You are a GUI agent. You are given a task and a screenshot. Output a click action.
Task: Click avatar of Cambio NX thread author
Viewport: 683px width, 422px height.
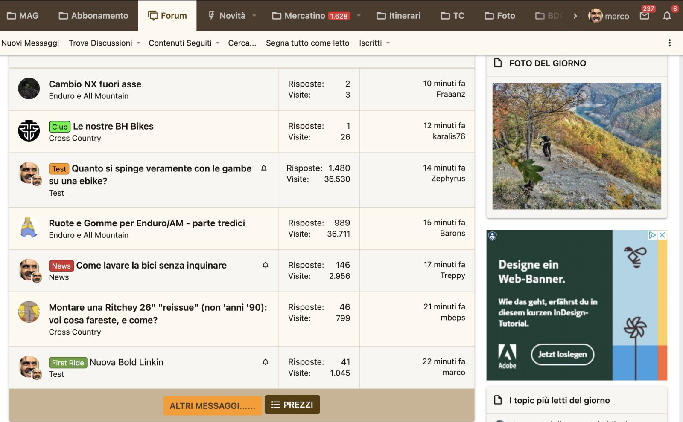29,89
